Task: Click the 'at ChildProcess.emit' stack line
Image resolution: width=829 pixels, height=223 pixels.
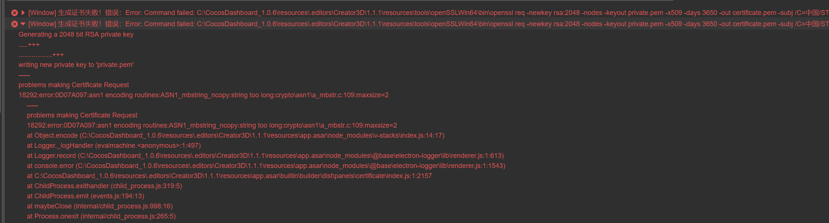Action: coord(85,196)
